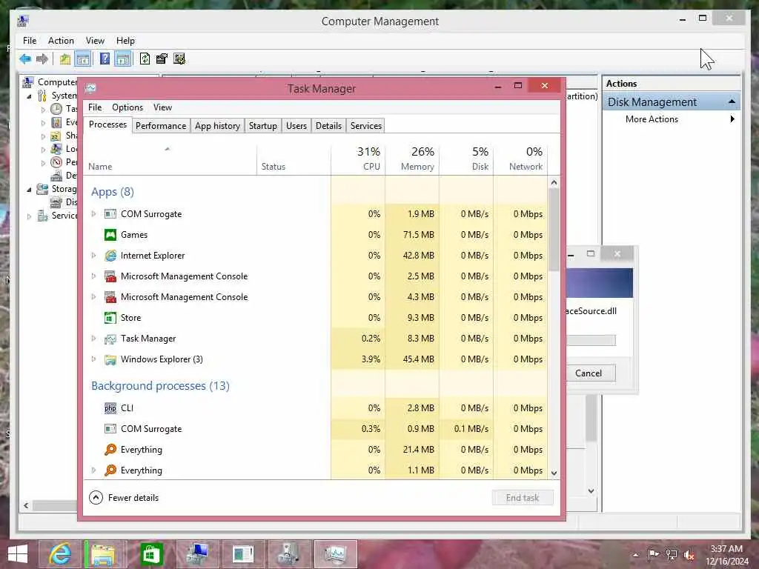Click the Device Manager icon in console tree
Screen dimensions: 759x569
[56, 175]
